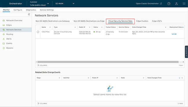The width and height of the screenshot is (188, 107).
Task: Sort by State Changed Time arrow in events table
Action: click(179, 78)
